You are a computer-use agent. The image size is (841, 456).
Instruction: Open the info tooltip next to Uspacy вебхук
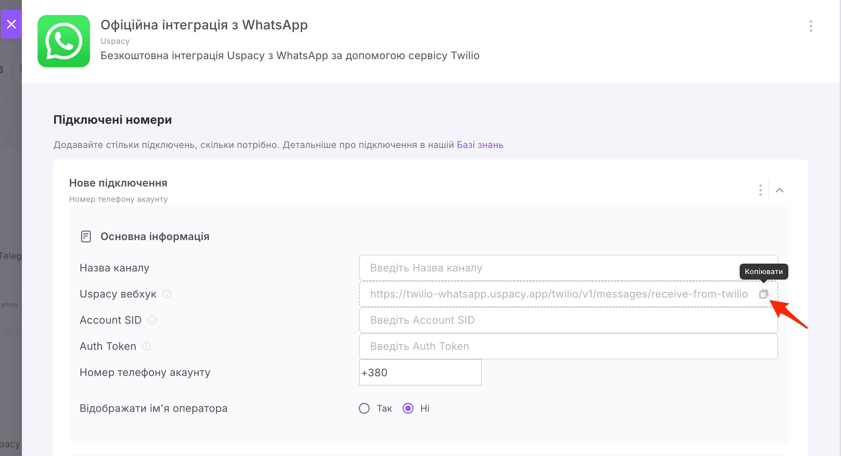coord(166,294)
